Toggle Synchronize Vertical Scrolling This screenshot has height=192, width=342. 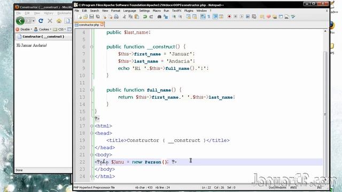(188, 17)
